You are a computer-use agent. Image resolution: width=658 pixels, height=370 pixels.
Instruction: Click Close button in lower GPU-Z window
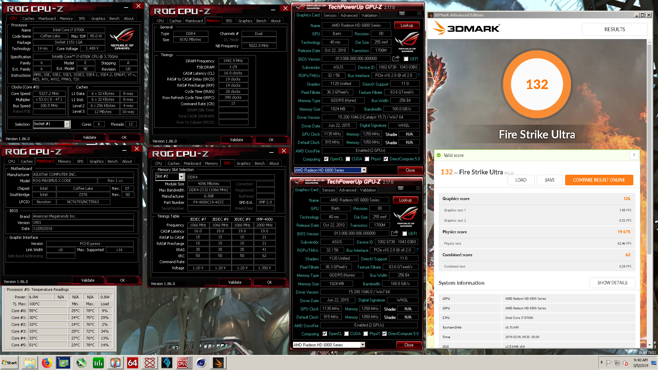[409, 345]
